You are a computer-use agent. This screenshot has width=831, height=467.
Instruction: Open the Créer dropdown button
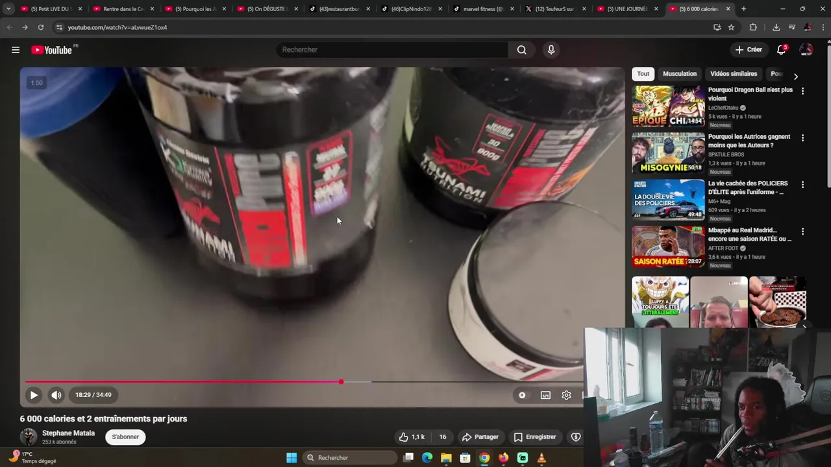748,50
